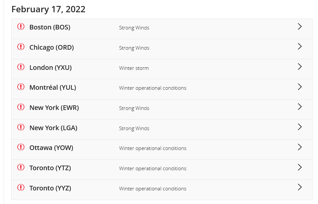Expand the Toronto (YYZ) row chevron

pyautogui.click(x=300, y=187)
